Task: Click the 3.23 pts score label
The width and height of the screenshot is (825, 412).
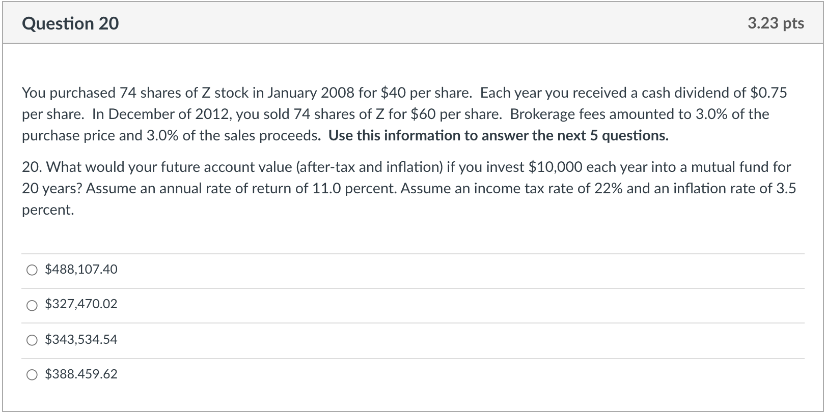Action: click(x=776, y=23)
